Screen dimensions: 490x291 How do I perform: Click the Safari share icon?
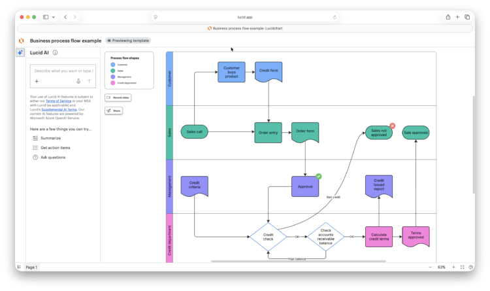448,17
